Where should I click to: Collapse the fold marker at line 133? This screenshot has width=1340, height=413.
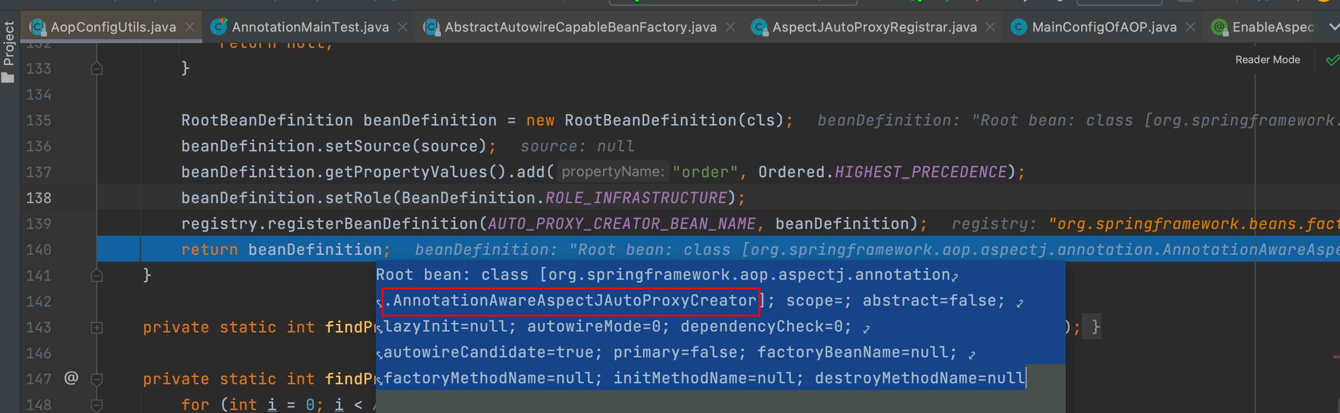tap(97, 69)
